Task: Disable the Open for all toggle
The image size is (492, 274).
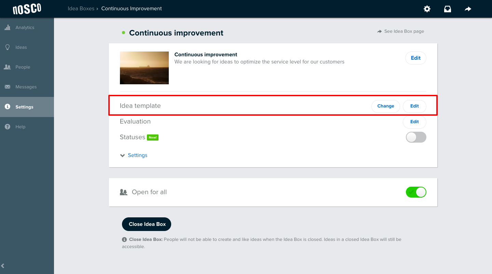Action: coord(416,192)
